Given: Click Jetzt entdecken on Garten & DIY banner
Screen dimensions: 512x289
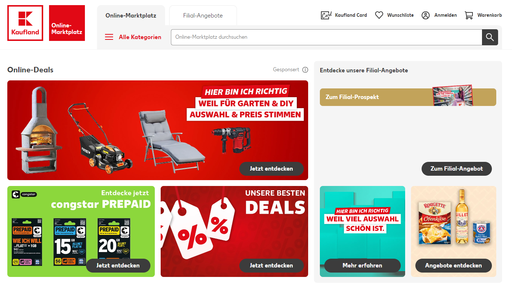Looking at the screenshot, I should (272, 169).
